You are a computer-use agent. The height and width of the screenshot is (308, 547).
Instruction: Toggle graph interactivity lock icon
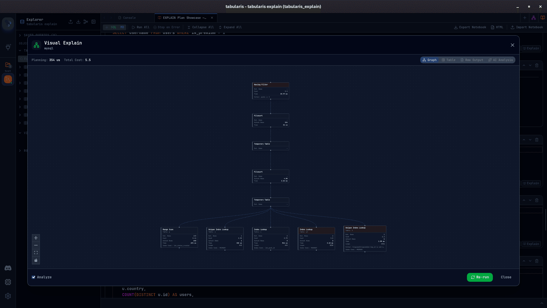click(36, 260)
